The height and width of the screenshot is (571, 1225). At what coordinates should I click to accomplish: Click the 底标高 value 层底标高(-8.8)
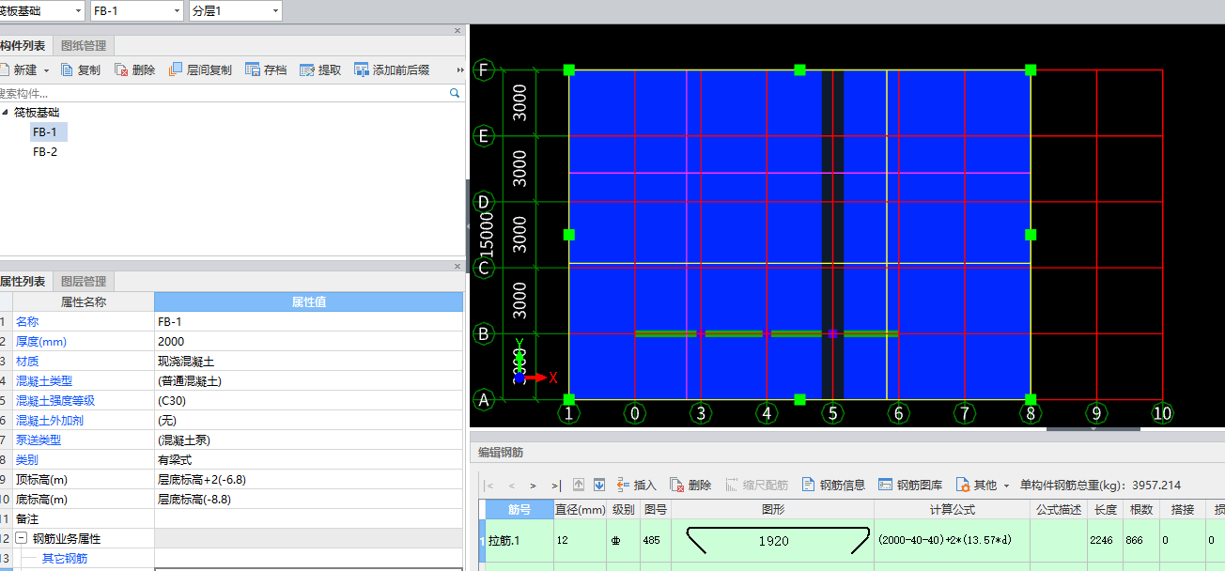(x=308, y=499)
